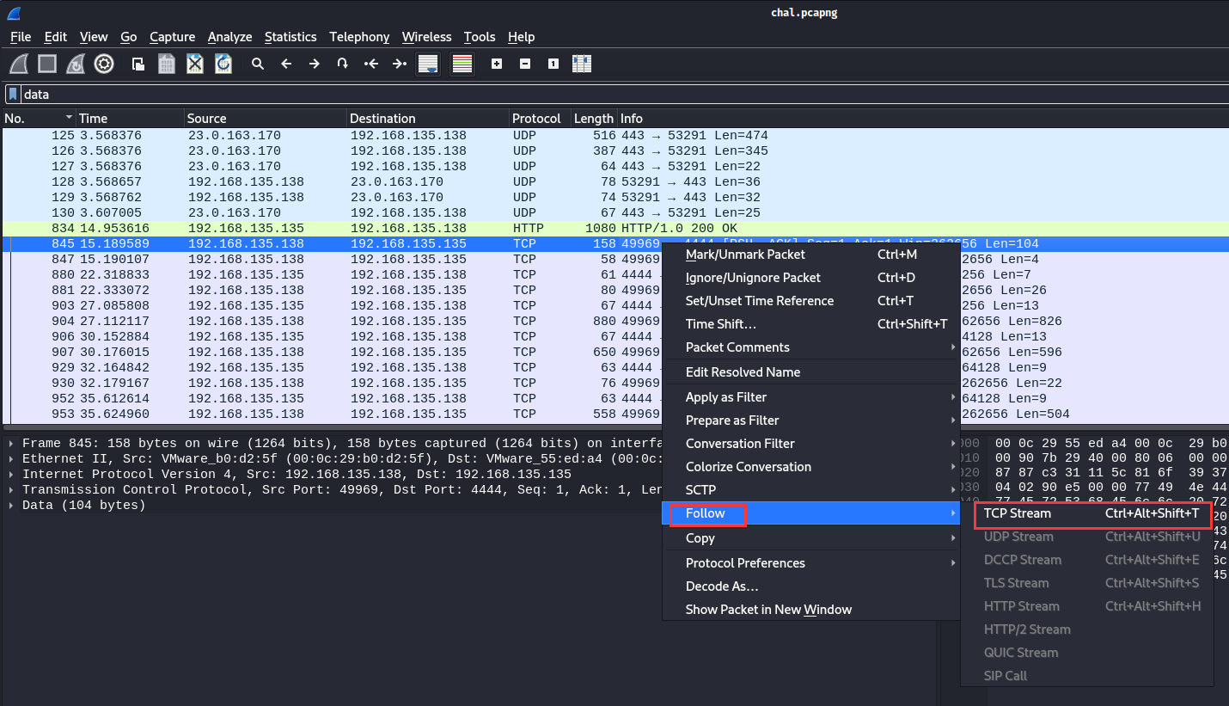The width and height of the screenshot is (1229, 706).
Task: Sort by the Time column header
Action: click(x=130, y=119)
